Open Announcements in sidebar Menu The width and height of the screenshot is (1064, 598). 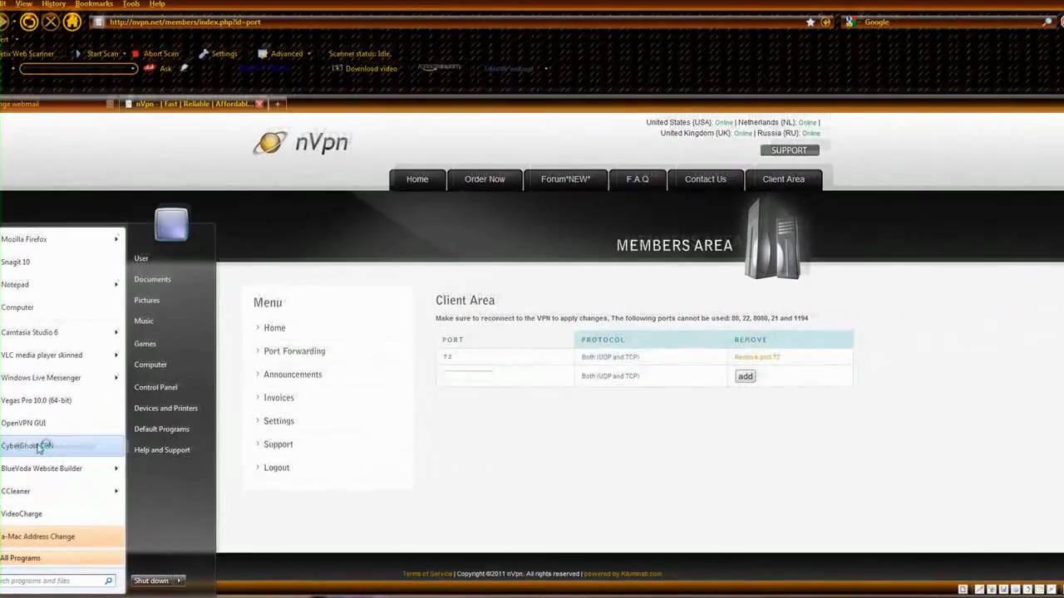[x=293, y=375]
